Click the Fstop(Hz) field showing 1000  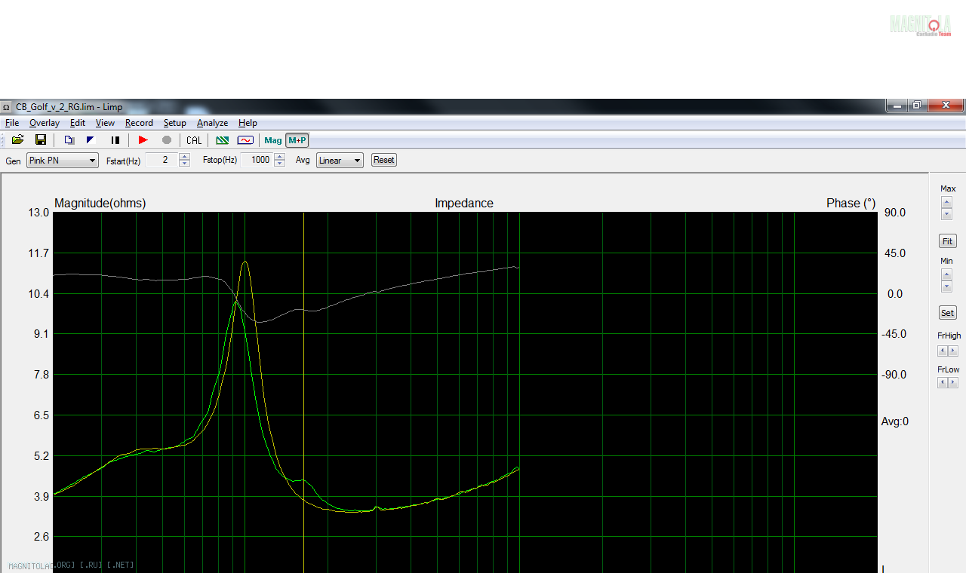(256, 161)
